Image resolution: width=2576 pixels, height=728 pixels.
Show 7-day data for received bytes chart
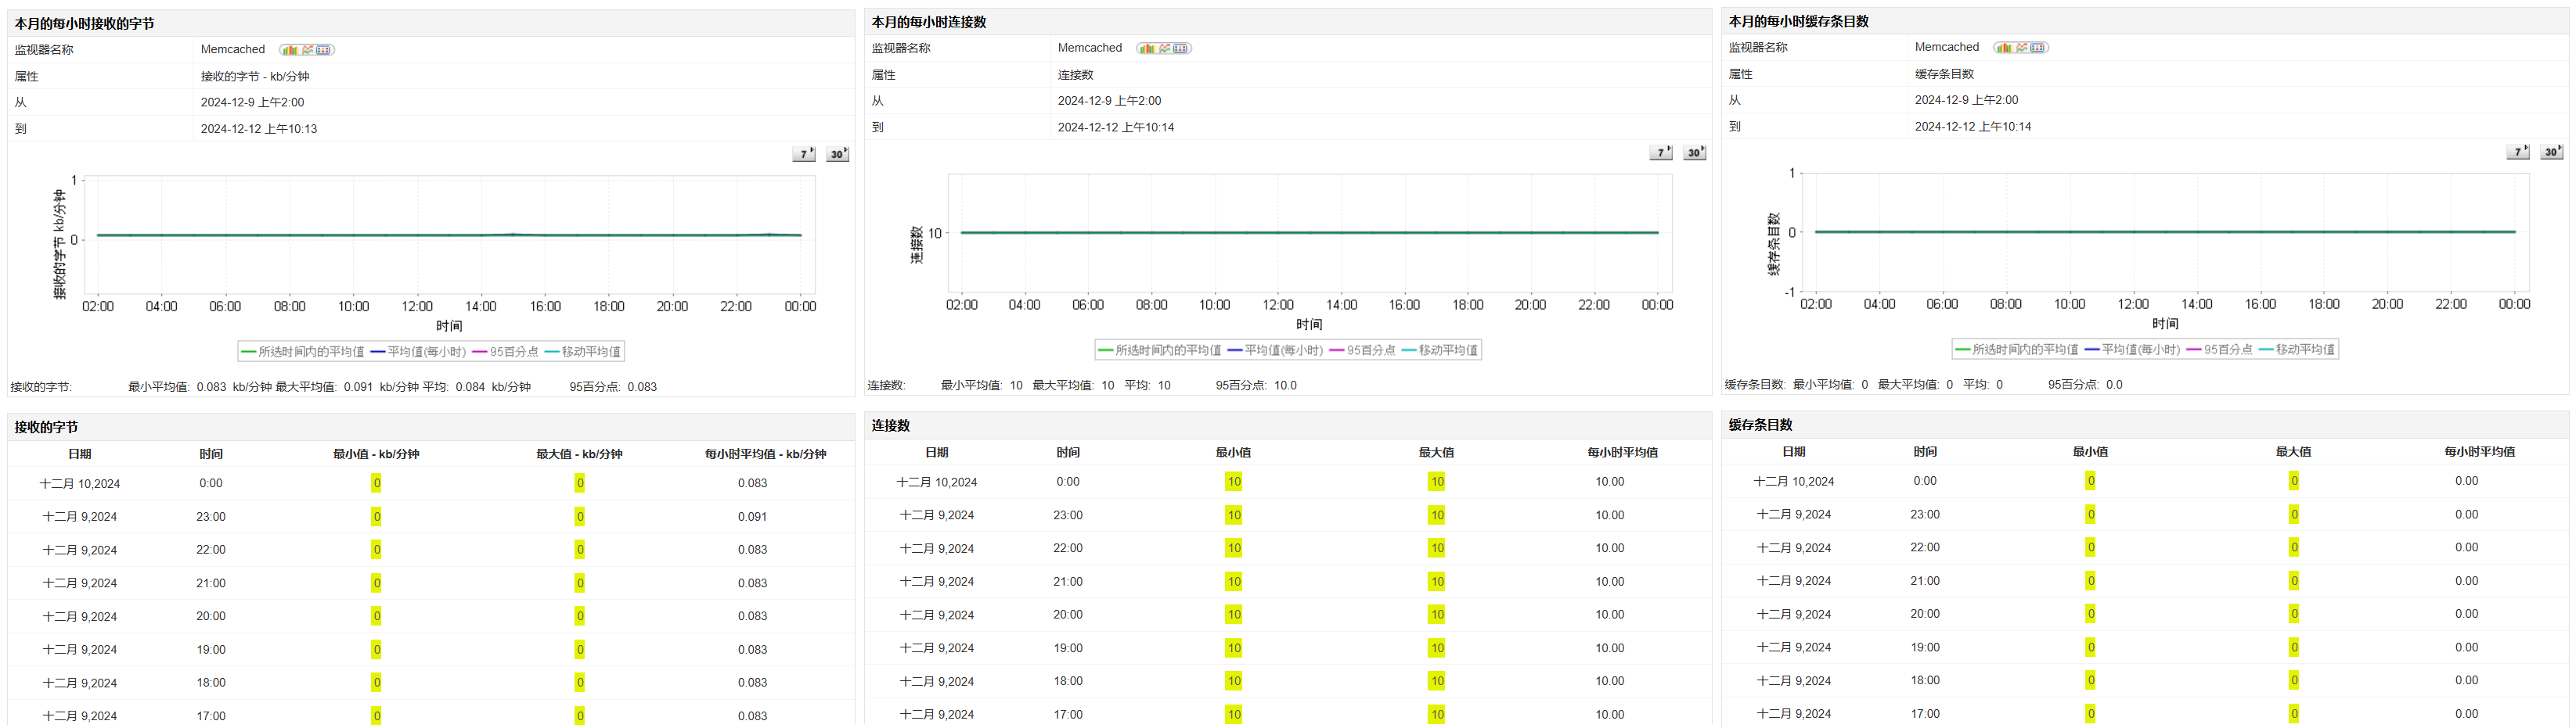(x=804, y=154)
